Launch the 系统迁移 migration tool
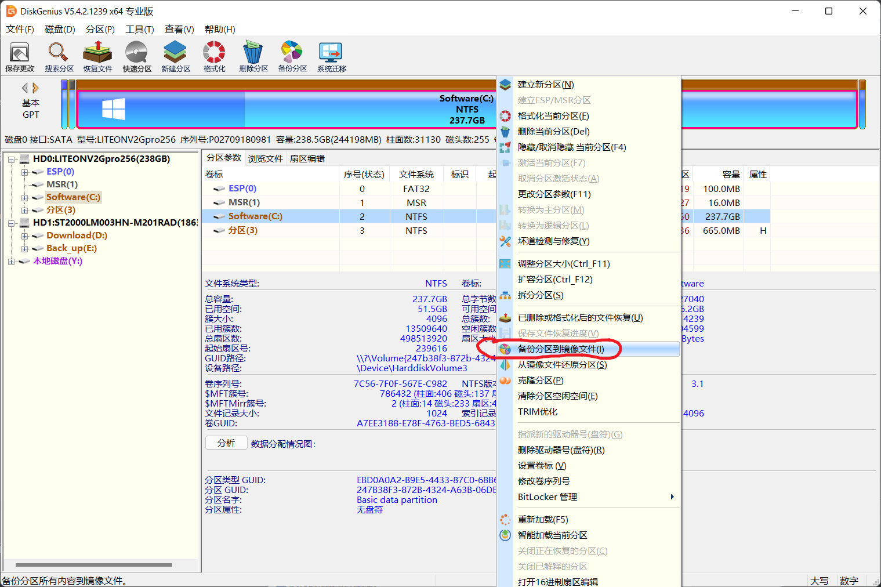Screen dimensions: 881x587 click(331, 57)
